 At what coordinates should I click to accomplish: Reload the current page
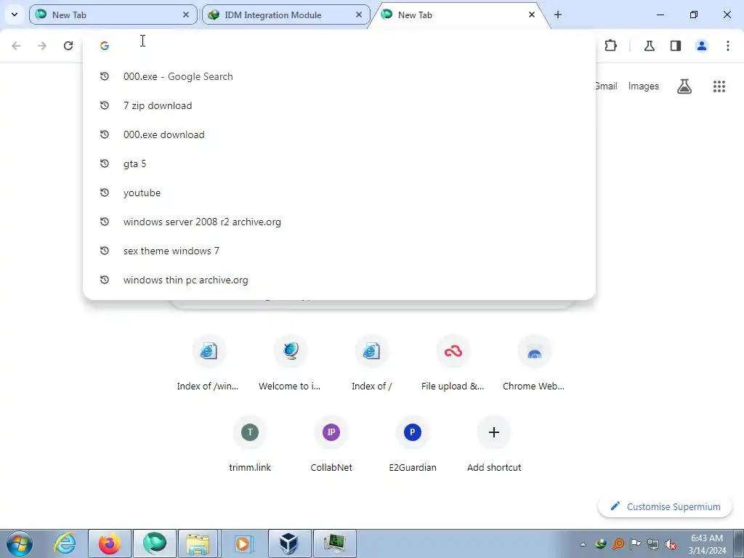[x=68, y=46]
